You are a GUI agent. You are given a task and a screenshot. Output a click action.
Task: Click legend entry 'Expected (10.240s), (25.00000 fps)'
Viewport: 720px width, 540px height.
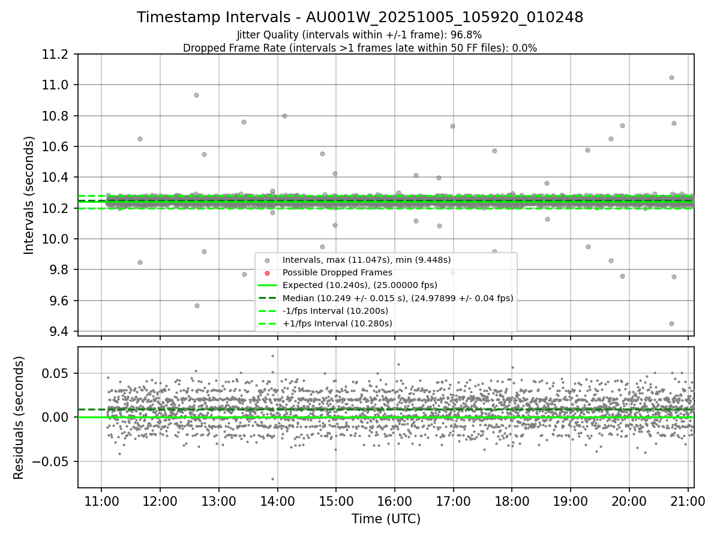(x=360, y=285)
